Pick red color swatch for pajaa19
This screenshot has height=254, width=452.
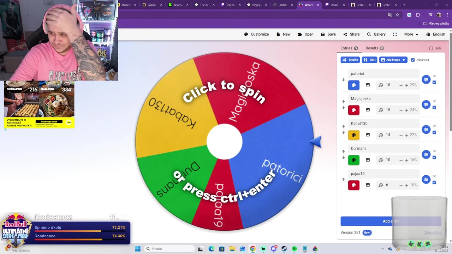point(354,185)
